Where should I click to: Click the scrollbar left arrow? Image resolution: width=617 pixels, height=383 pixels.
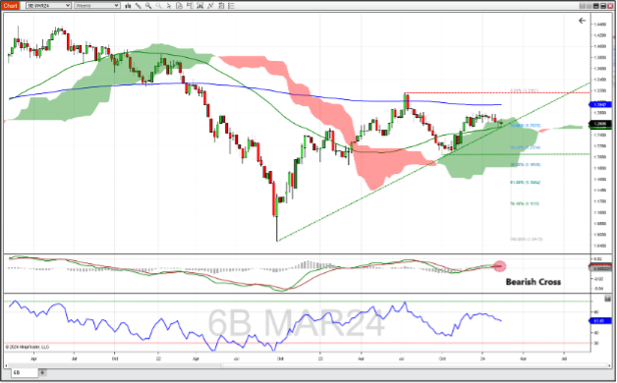(7, 365)
